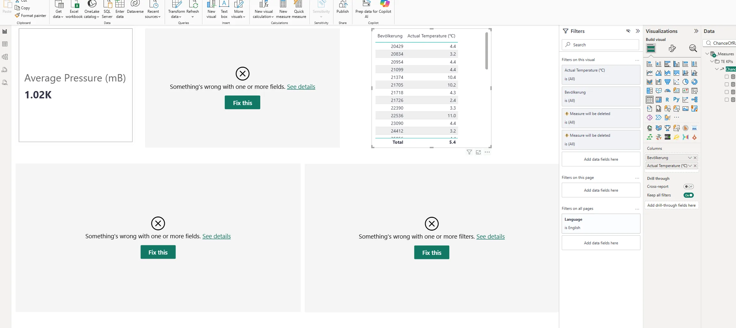
Task: Switch to DAX query view
Action: 5,70
